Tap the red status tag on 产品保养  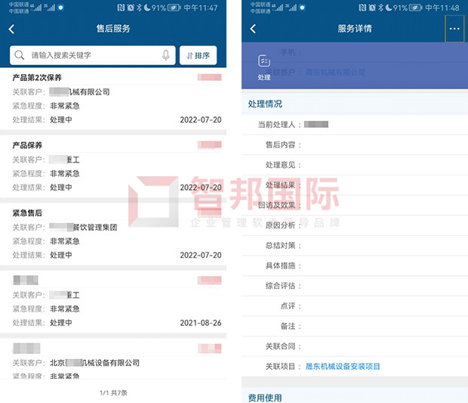[x=210, y=145]
